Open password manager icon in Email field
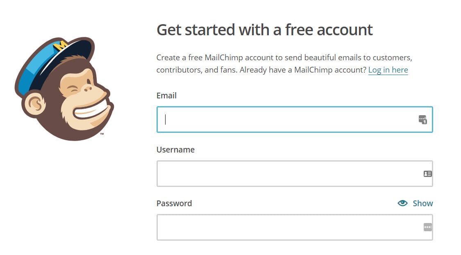 pos(423,120)
